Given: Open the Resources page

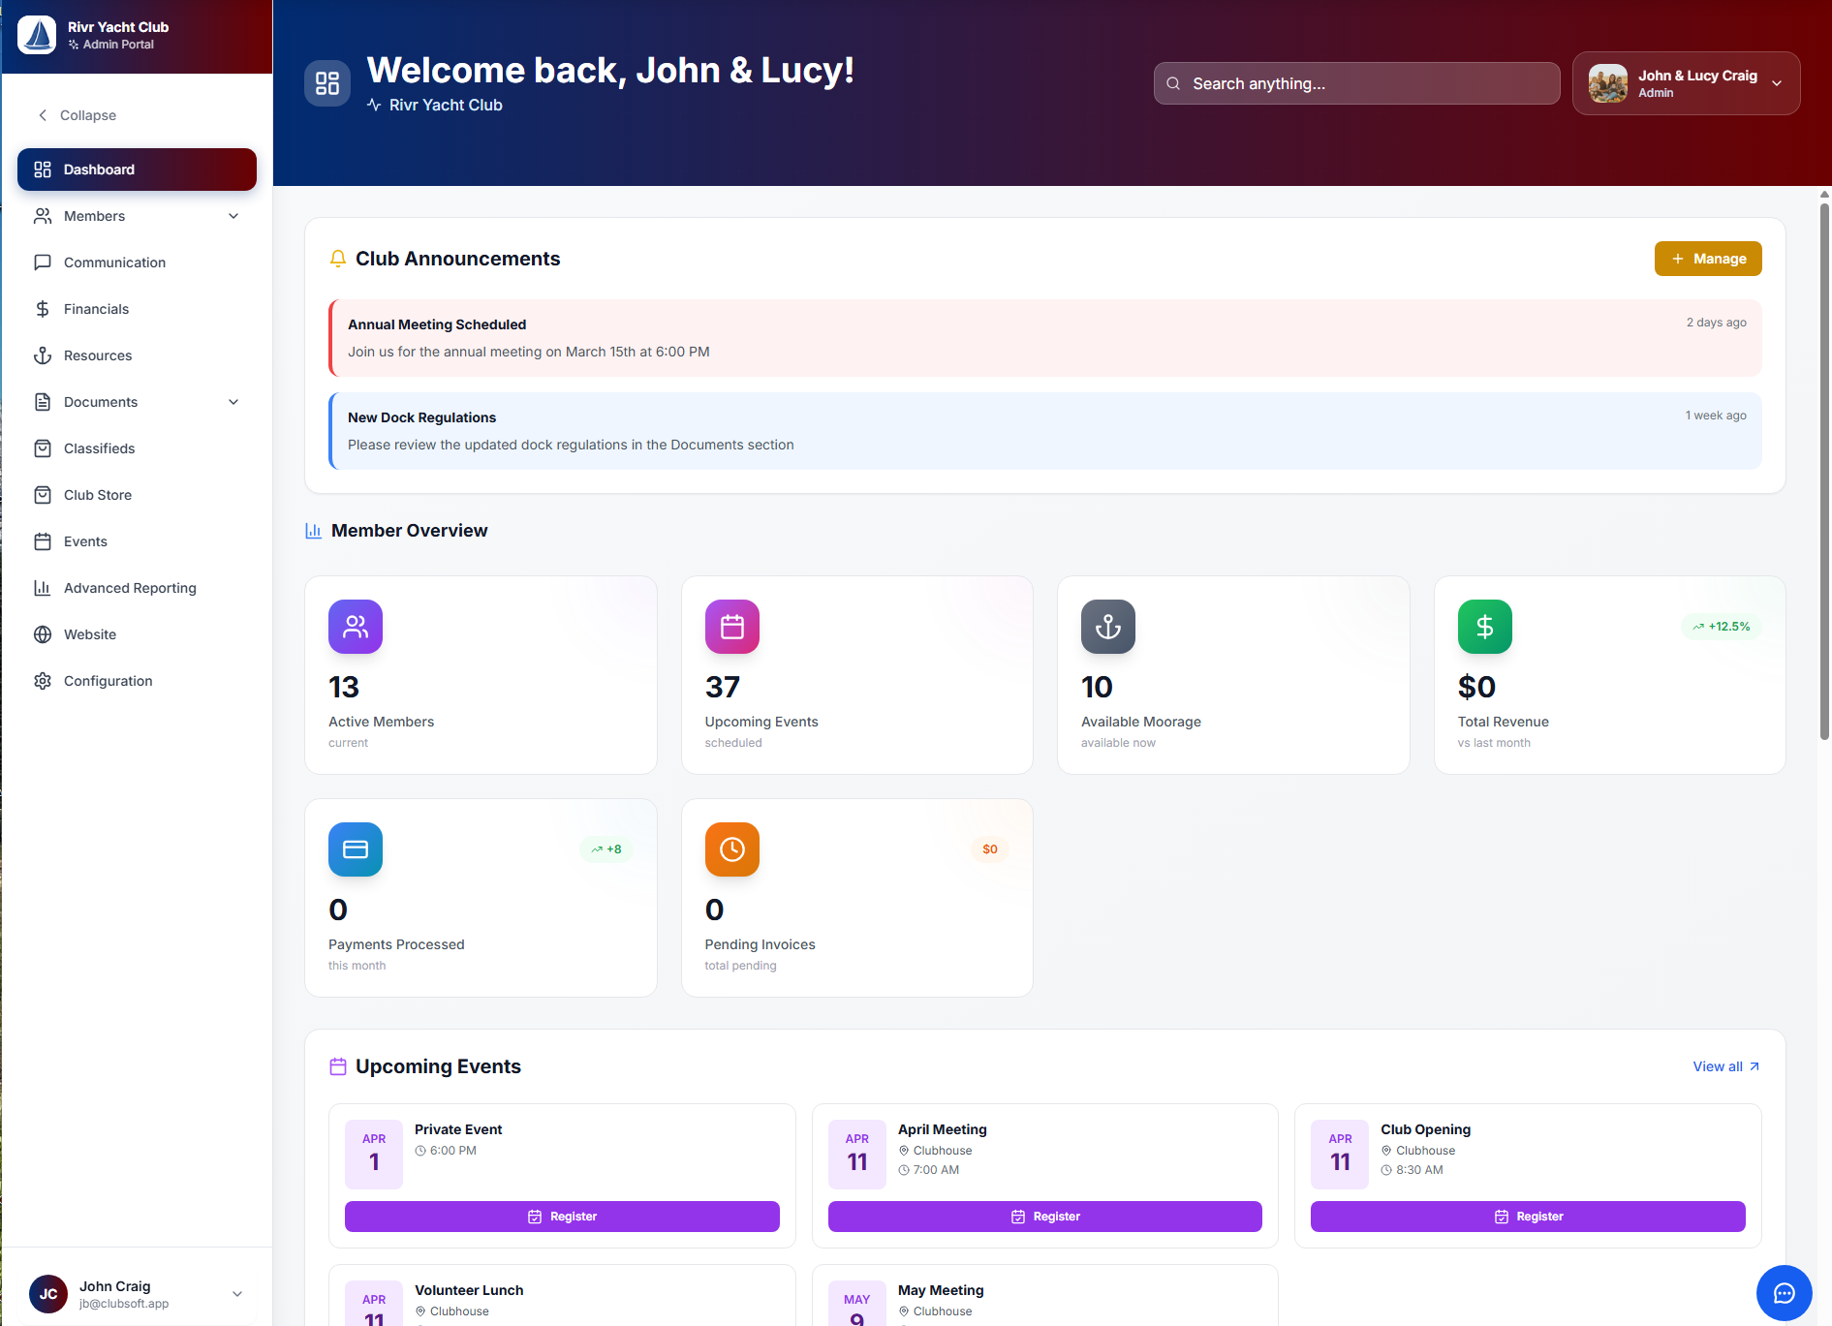Looking at the screenshot, I should tap(137, 355).
